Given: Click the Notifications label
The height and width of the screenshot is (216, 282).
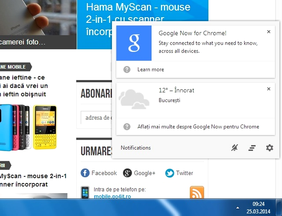Looking at the screenshot, I should point(136,148).
